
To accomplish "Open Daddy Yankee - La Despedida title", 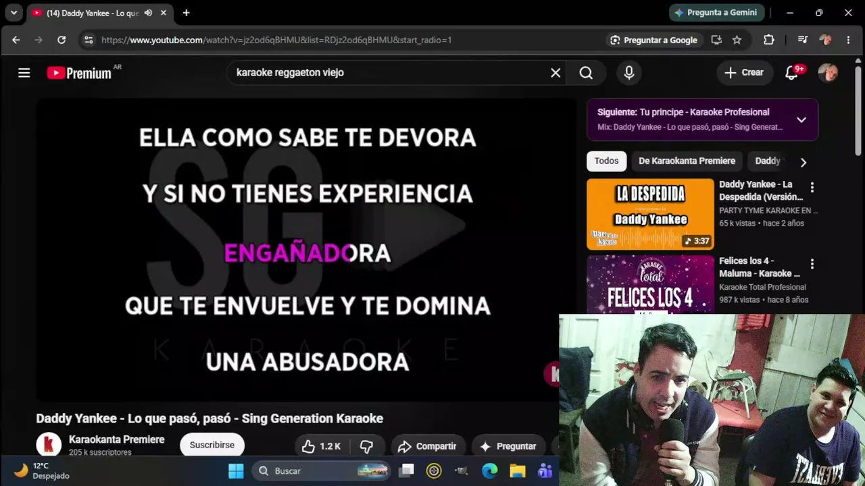I will (761, 190).
